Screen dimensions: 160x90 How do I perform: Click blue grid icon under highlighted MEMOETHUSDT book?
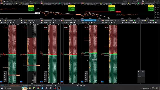click(x=82, y=82)
